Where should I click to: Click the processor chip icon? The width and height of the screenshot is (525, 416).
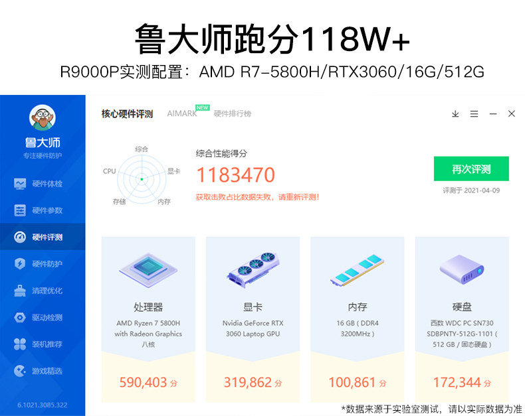(148, 270)
